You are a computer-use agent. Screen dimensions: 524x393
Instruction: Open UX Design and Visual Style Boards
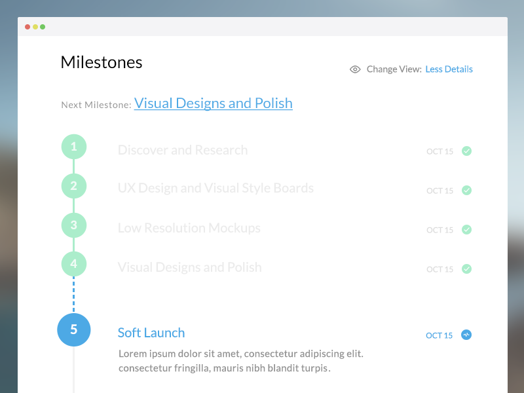pos(215,188)
